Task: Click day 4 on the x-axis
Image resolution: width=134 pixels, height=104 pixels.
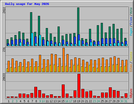Action: pos(20,101)
